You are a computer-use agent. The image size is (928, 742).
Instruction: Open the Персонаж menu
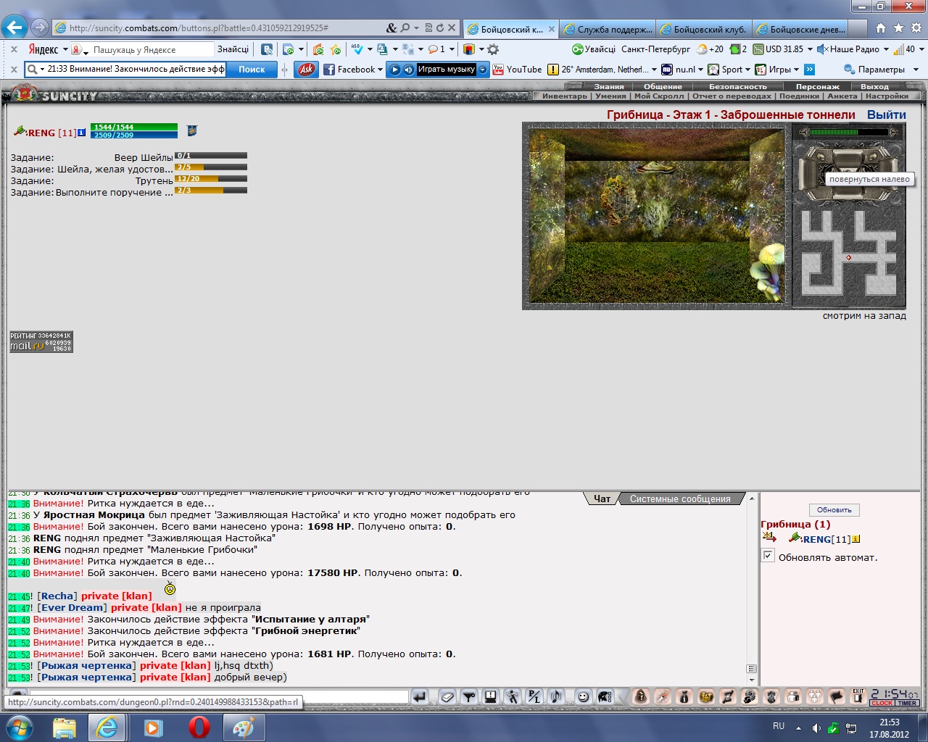pyautogui.click(x=817, y=86)
